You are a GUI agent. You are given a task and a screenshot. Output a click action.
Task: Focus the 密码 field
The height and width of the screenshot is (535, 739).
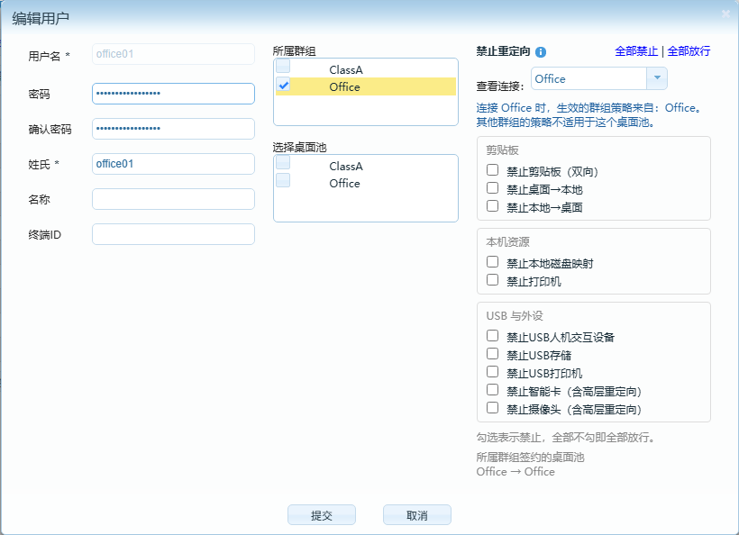[x=173, y=94]
